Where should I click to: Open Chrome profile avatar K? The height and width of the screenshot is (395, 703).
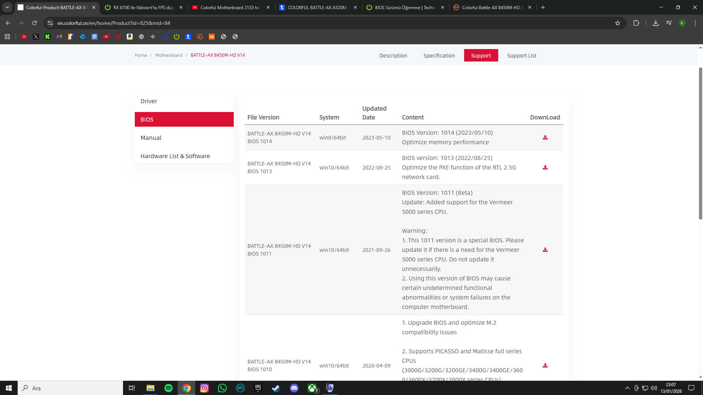click(682, 23)
